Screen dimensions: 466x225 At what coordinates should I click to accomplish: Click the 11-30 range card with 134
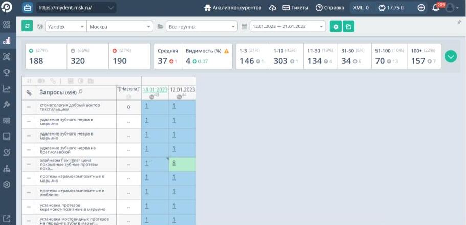tap(320, 56)
